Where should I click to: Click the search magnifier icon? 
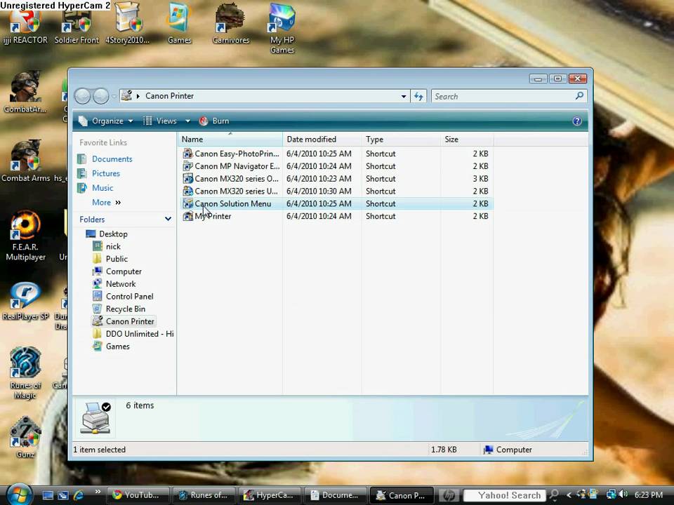point(579,96)
